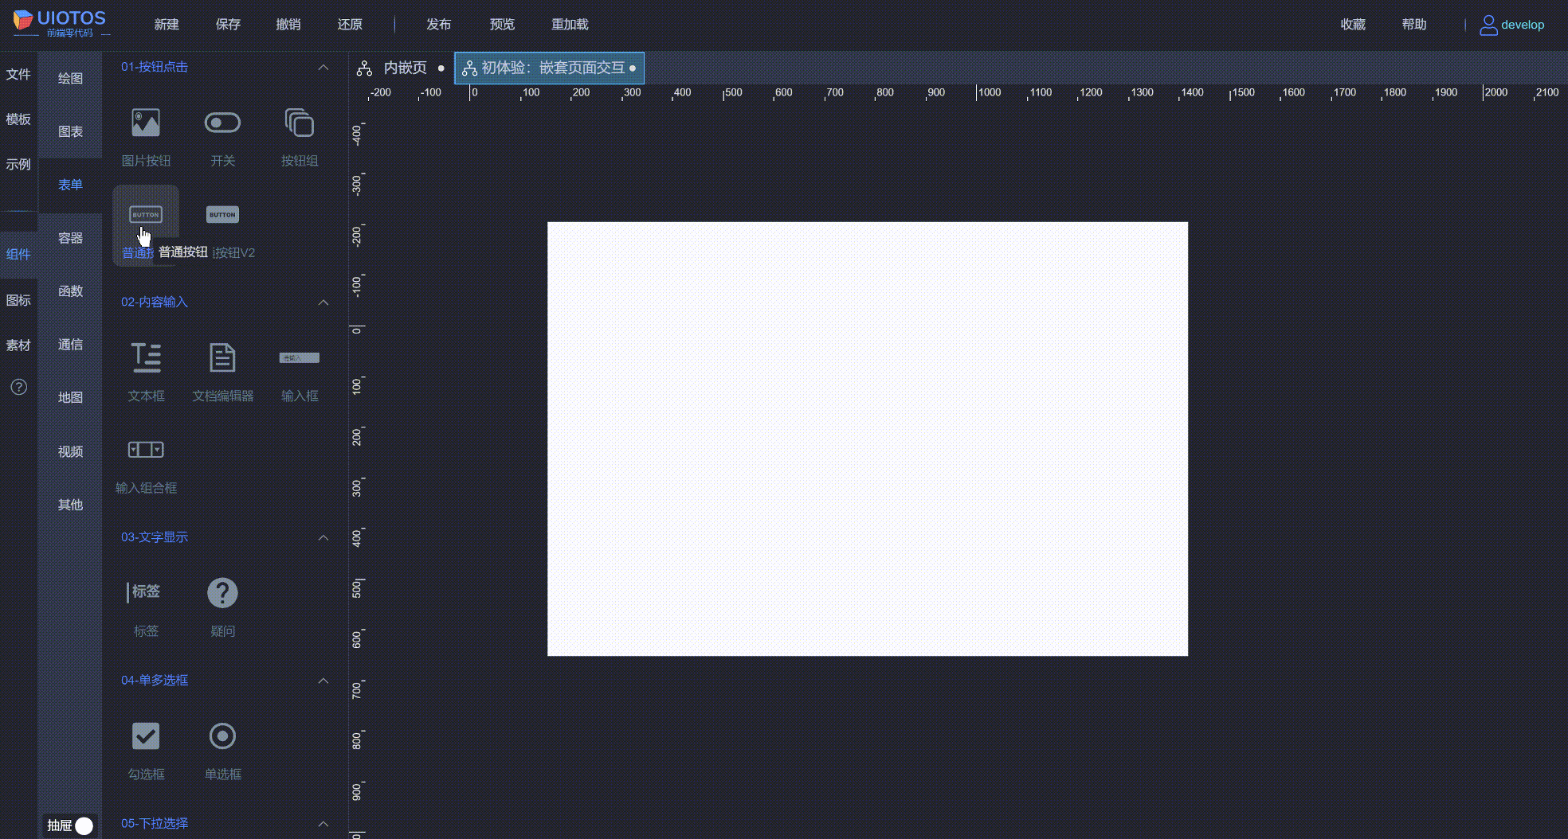
Task: Select the 单选框 radio component icon
Action: 222,736
